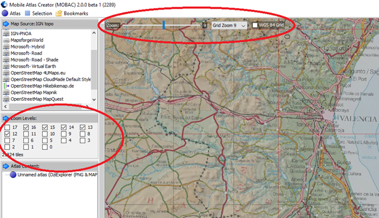Screen dimensions: 379x218
Task: Click the Zoom slider blue handle
Action: pyautogui.click(x=163, y=25)
